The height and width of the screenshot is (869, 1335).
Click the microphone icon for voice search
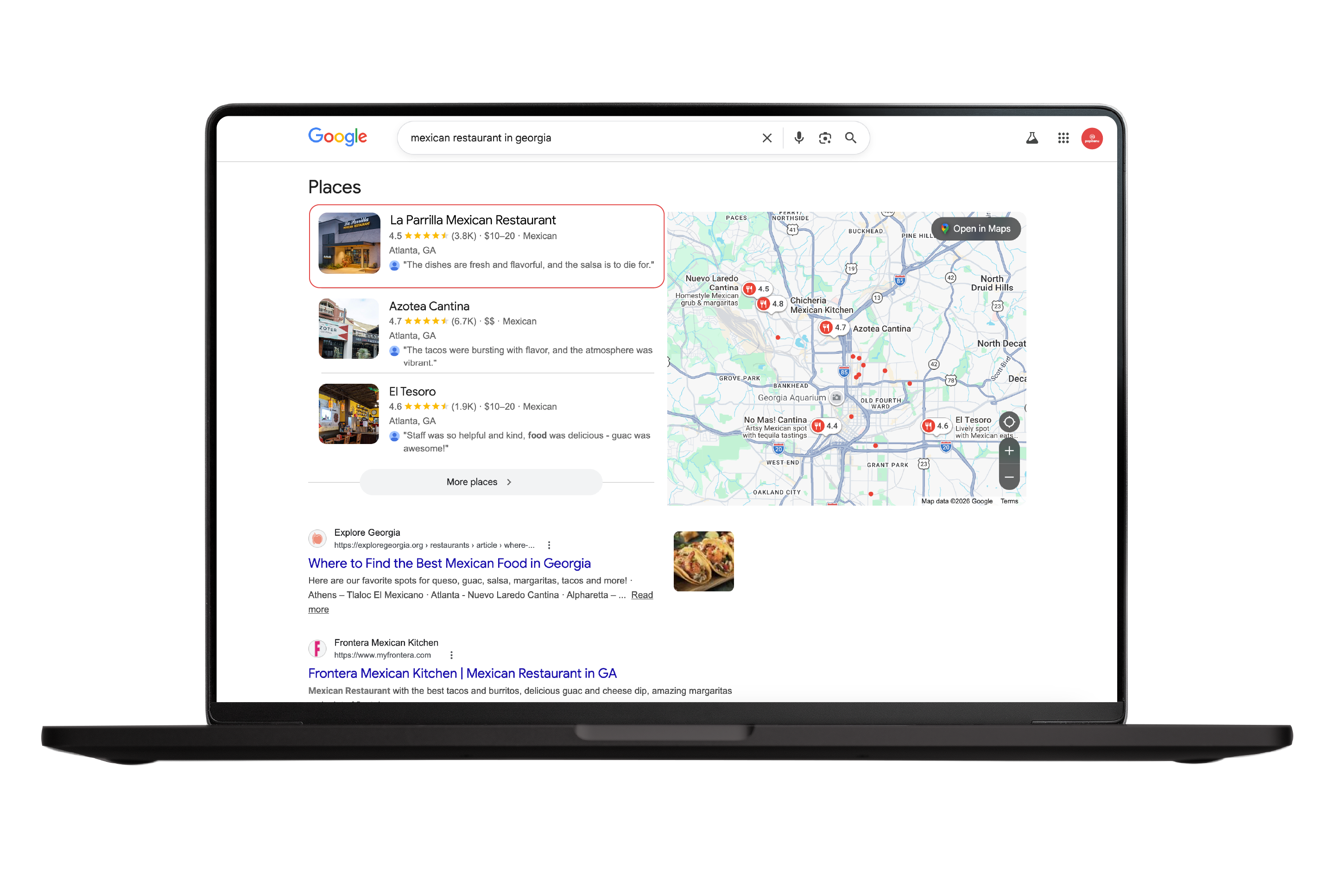(798, 138)
